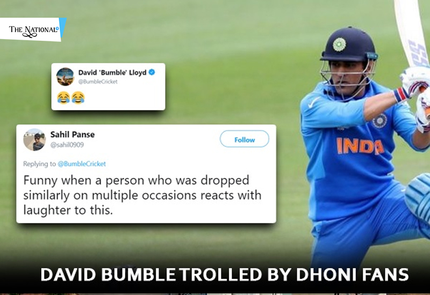430x295 pixels.
Task: Click the small registered mark beside The National
Action: (x=58, y=28)
